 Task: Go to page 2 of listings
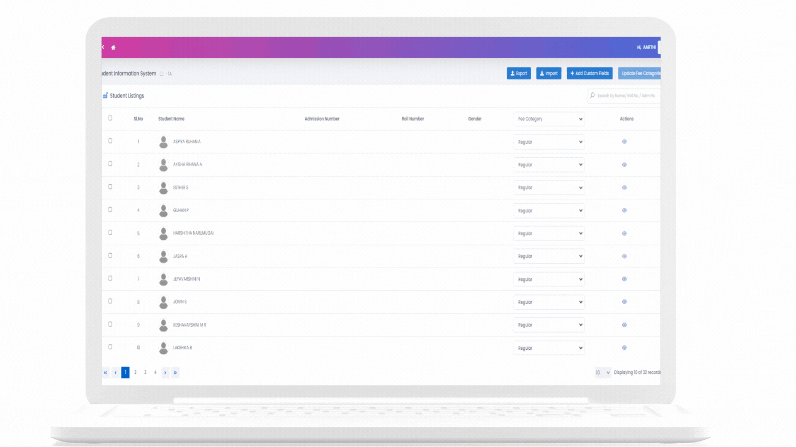[x=135, y=372]
